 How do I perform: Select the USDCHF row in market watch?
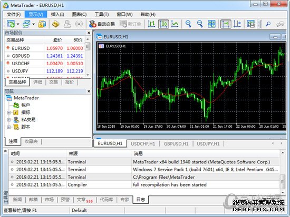point(45,64)
